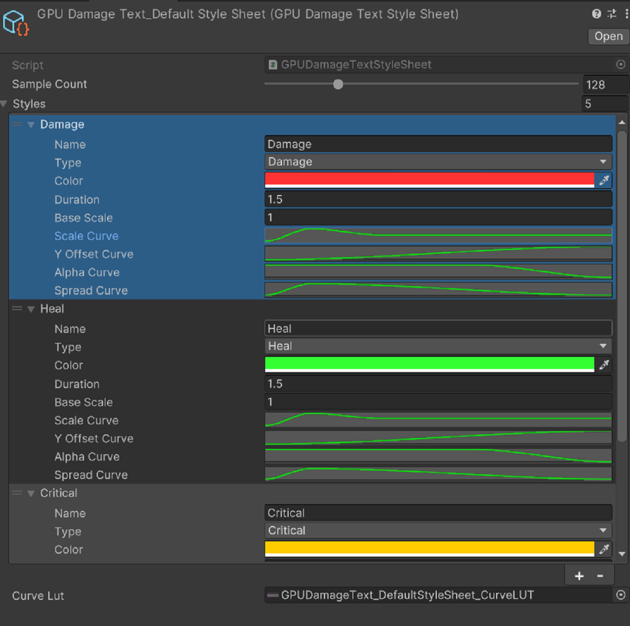
Task: Collapse the Critical style foldout
Action: 31,494
